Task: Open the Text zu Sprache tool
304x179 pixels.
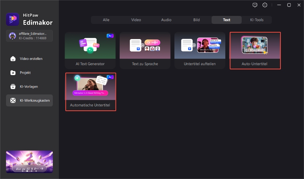Action: (145, 50)
